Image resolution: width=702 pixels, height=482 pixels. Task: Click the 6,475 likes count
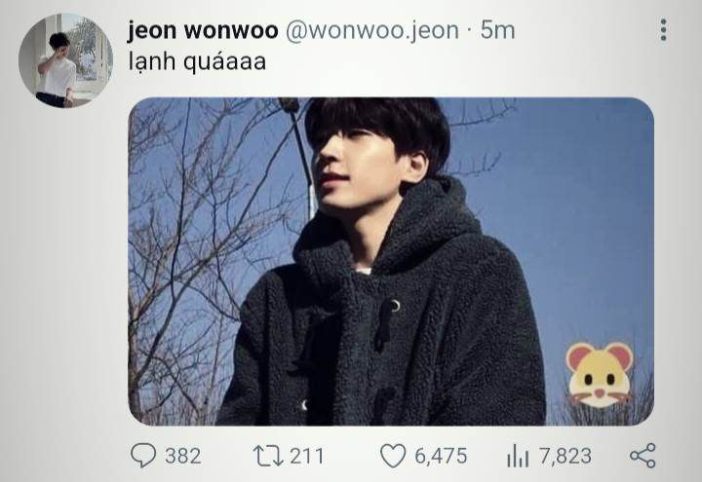point(441,456)
